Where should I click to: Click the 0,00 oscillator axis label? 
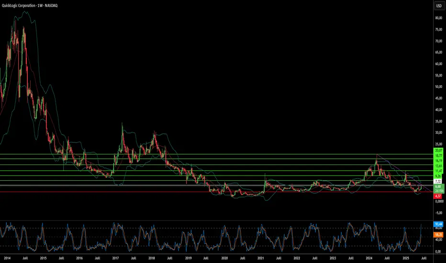click(438, 252)
